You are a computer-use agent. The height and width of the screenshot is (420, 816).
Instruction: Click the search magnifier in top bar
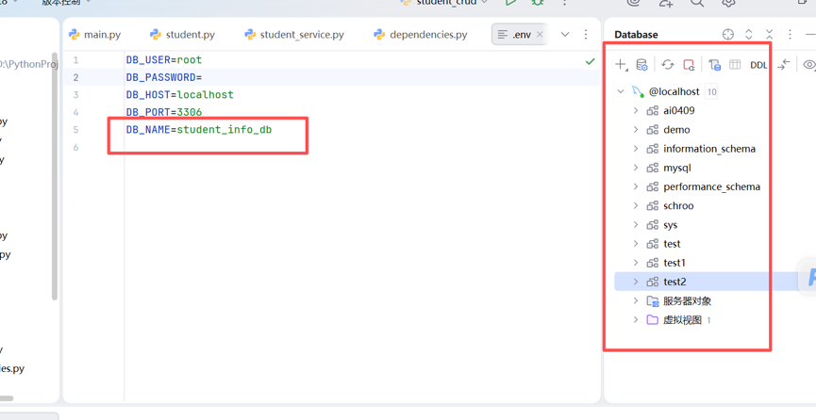pos(697,3)
